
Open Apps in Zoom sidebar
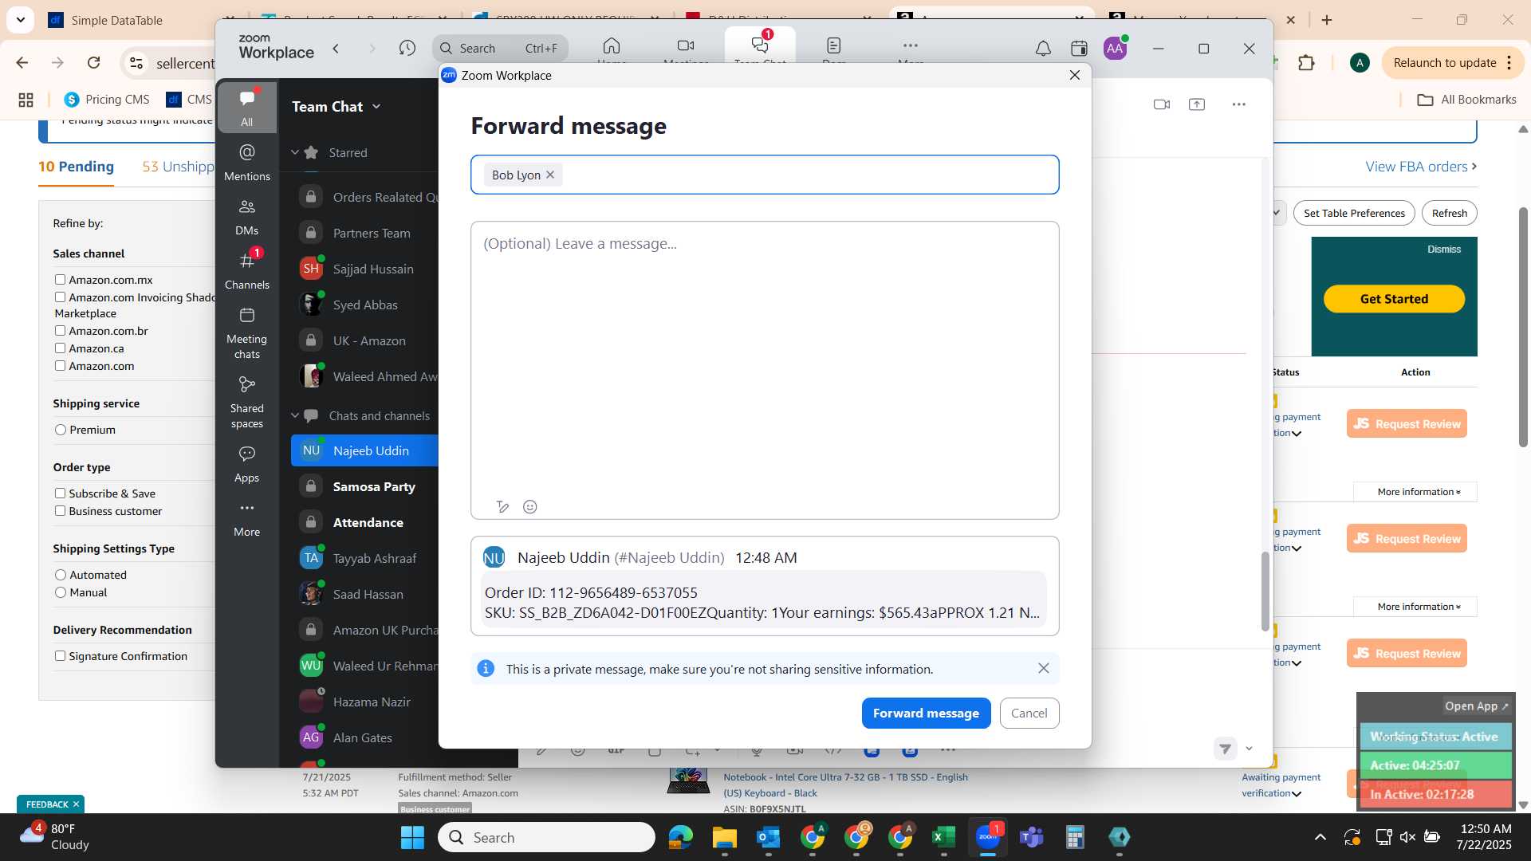[x=246, y=464]
